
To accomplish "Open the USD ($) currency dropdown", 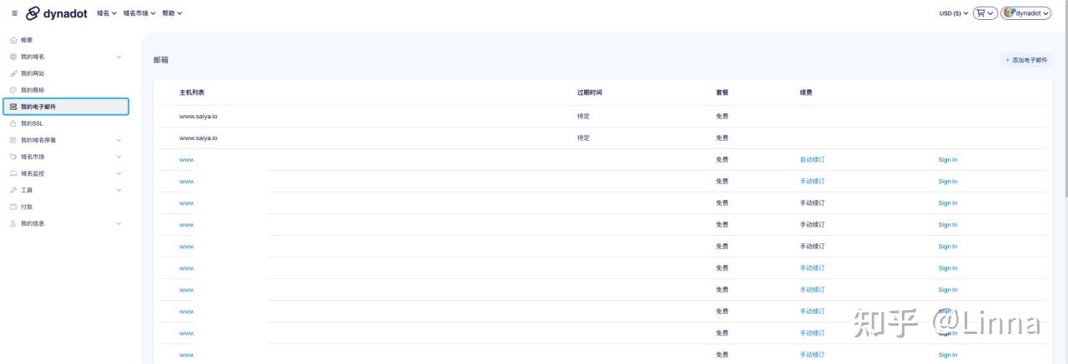I will [x=954, y=13].
